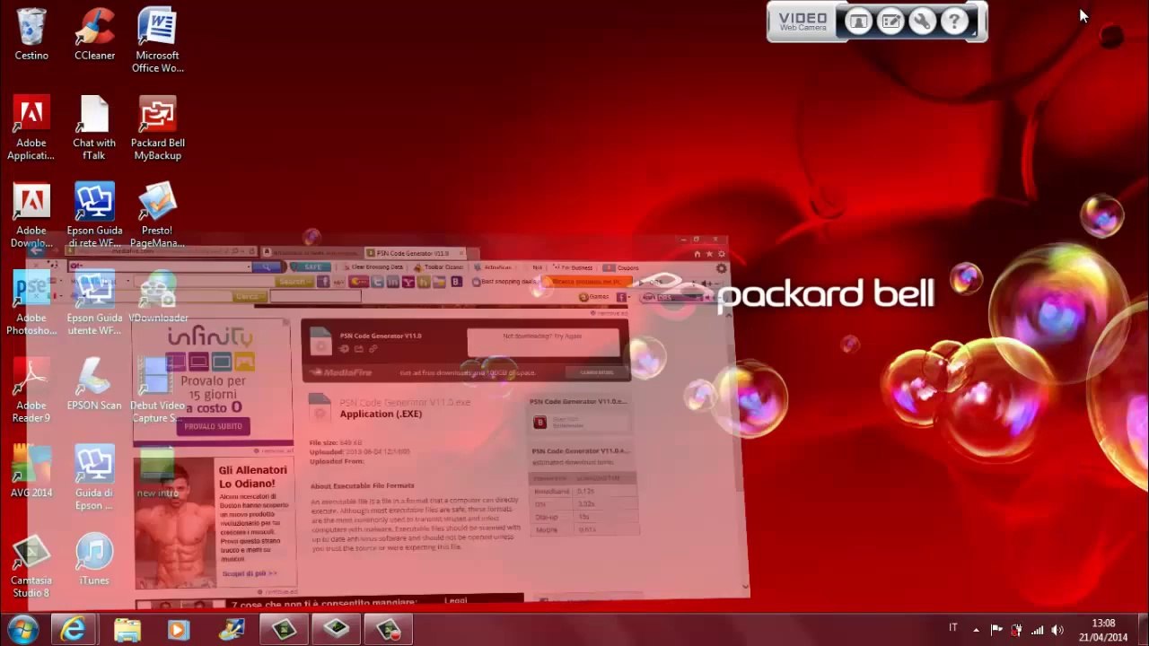Select the iTunes desktop icon

[x=94, y=559]
